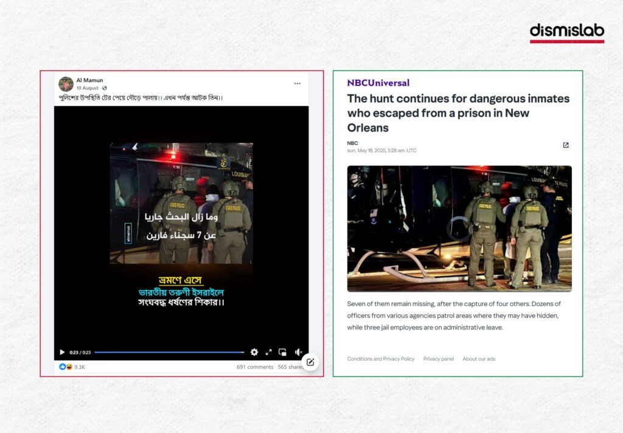Open Conditions and Privacy Policy link
The height and width of the screenshot is (433, 623).
[x=381, y=359]
